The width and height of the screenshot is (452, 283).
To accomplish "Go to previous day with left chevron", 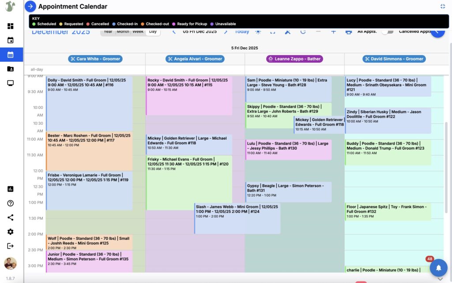I will [x=174, y=32].
